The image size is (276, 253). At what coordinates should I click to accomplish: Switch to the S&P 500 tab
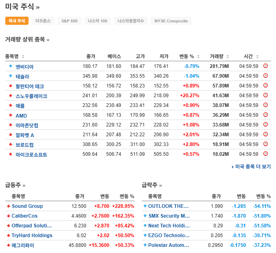69,21
